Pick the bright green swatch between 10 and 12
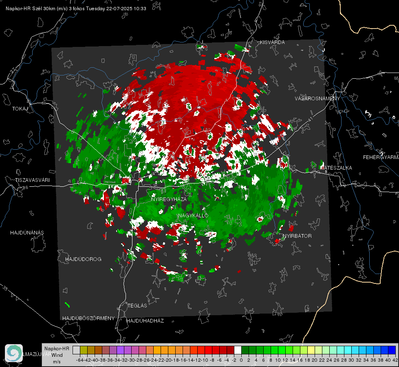This screenshot has height=367, width=399. (282, 350)
